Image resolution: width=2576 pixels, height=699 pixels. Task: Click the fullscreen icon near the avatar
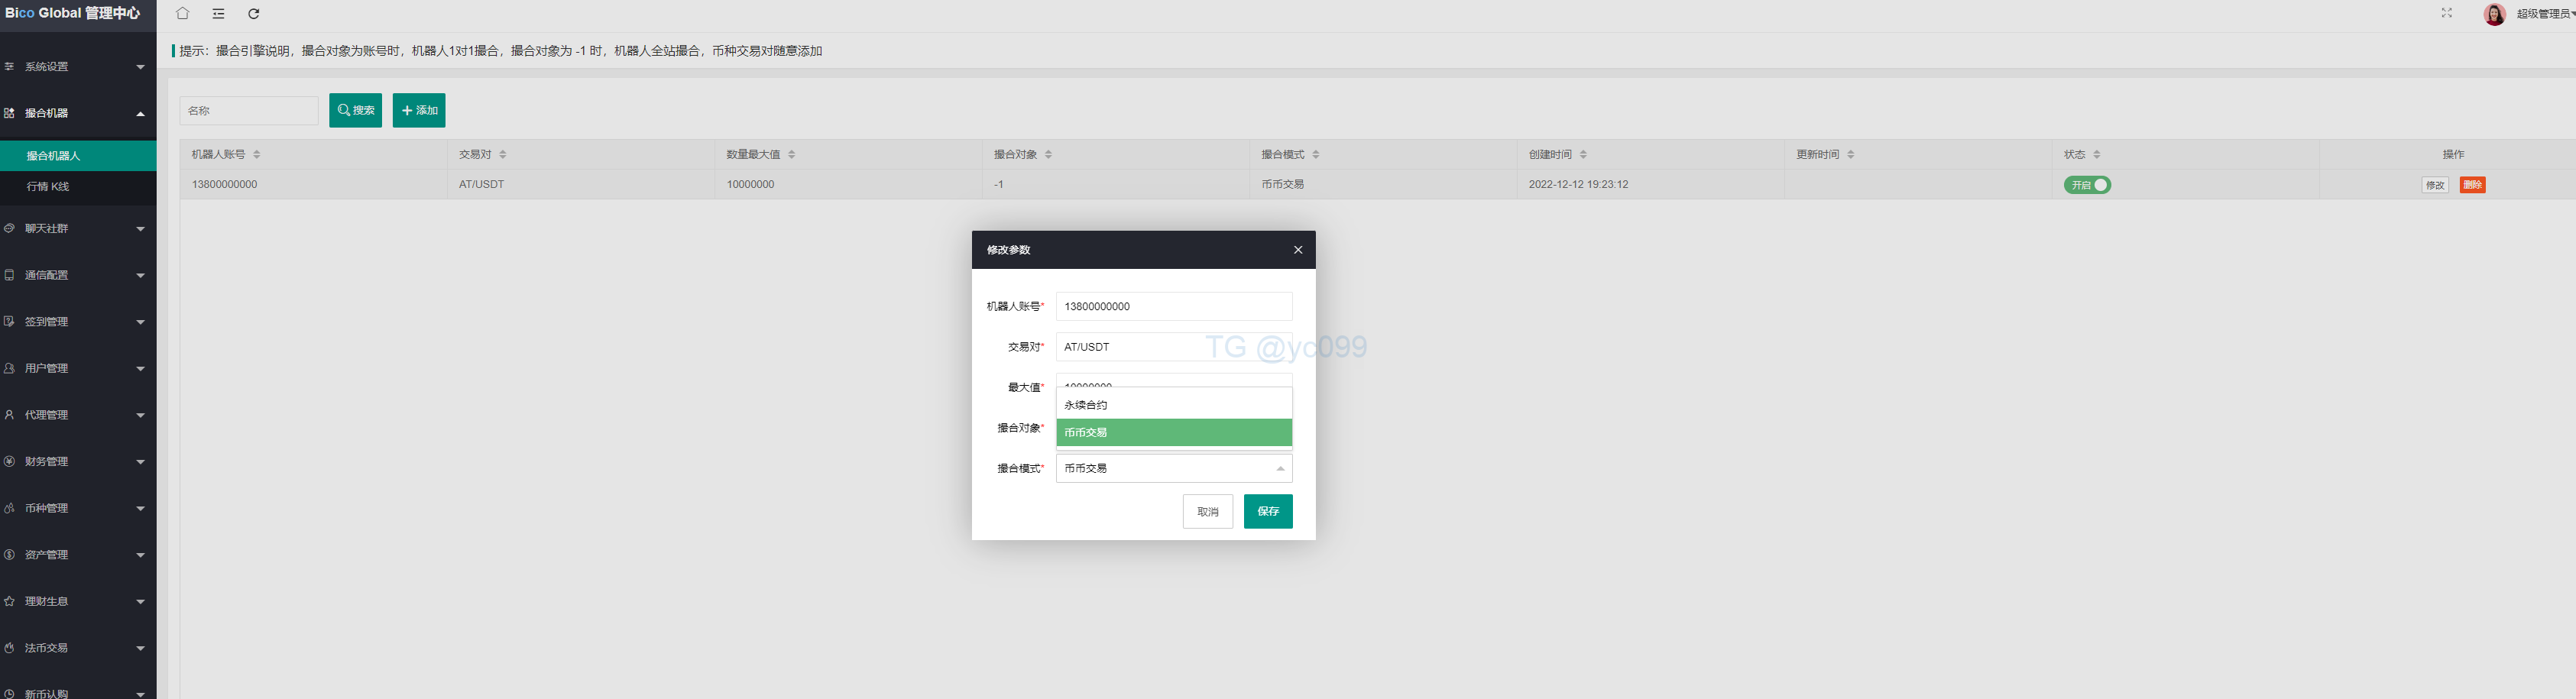click(x=2447, y=13)
